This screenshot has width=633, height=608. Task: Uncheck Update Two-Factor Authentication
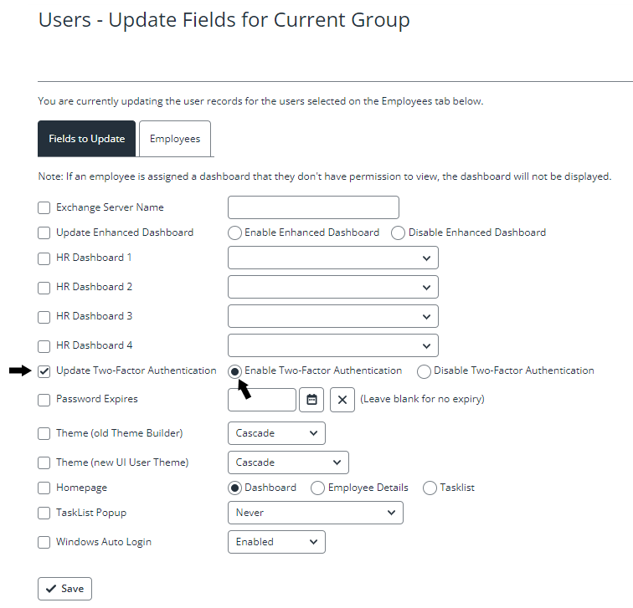[x=44, y=371]
